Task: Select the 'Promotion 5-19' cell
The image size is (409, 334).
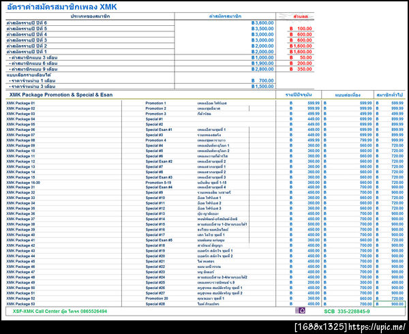Action: pyautogui.click(x=158, y=183)
